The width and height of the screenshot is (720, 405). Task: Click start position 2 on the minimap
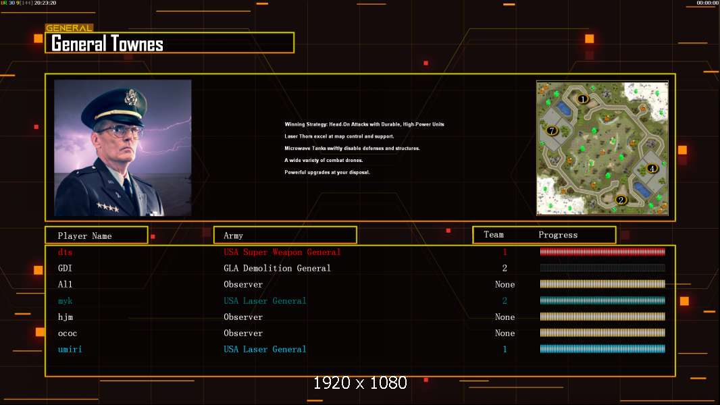[621, 200]
